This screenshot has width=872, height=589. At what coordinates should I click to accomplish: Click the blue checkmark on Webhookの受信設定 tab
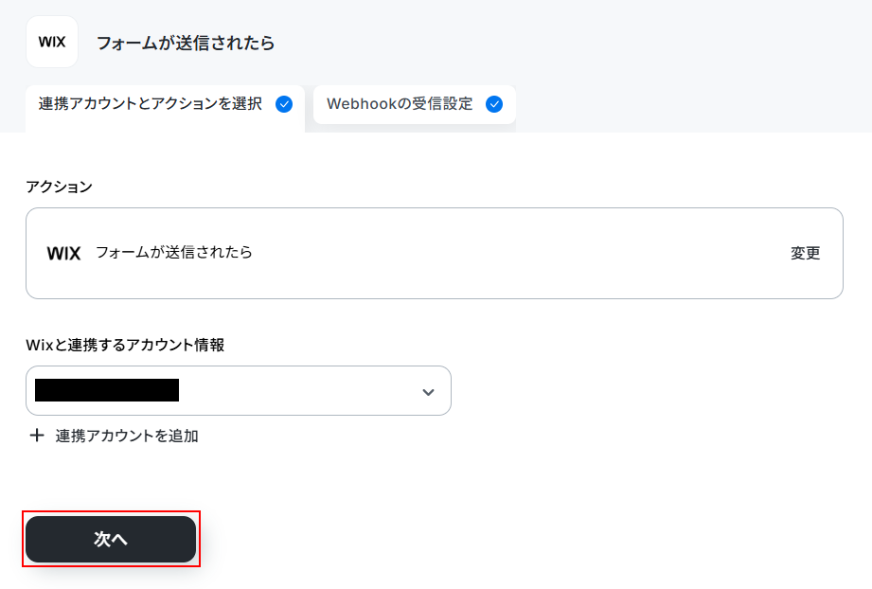(x=494, y=104)
